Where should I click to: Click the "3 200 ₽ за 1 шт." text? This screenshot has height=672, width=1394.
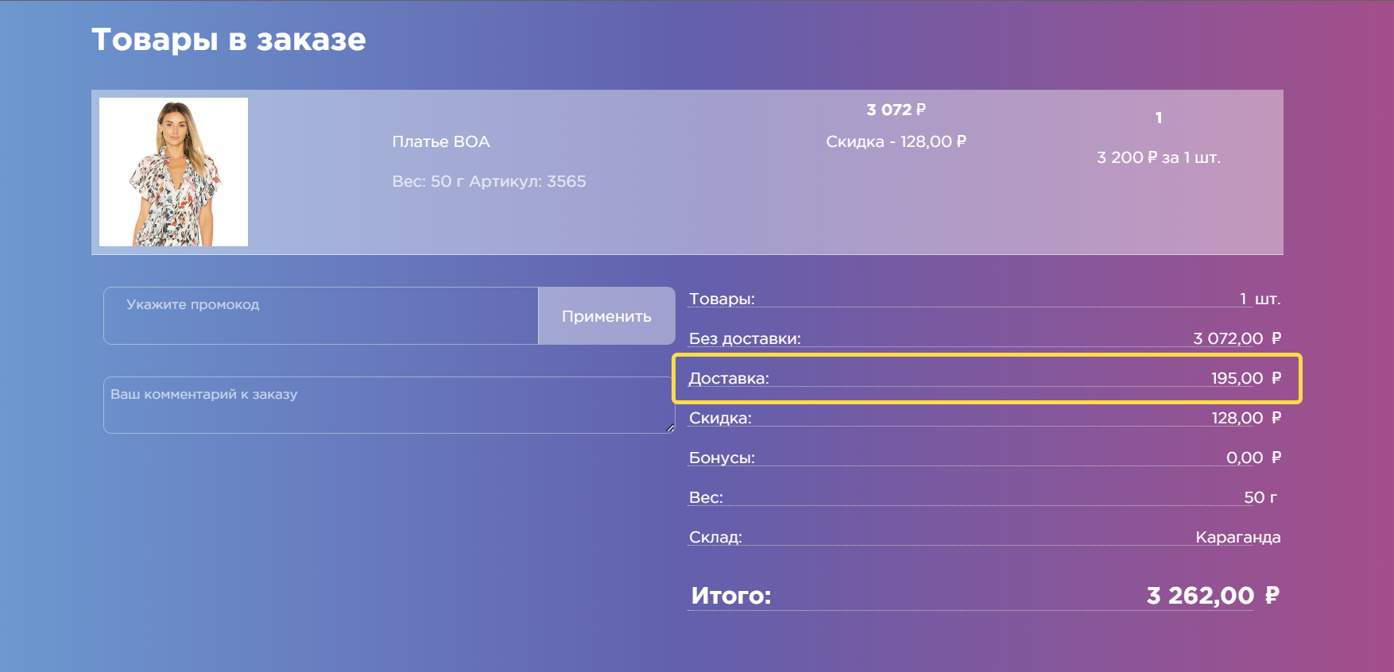click(1158, 158)
